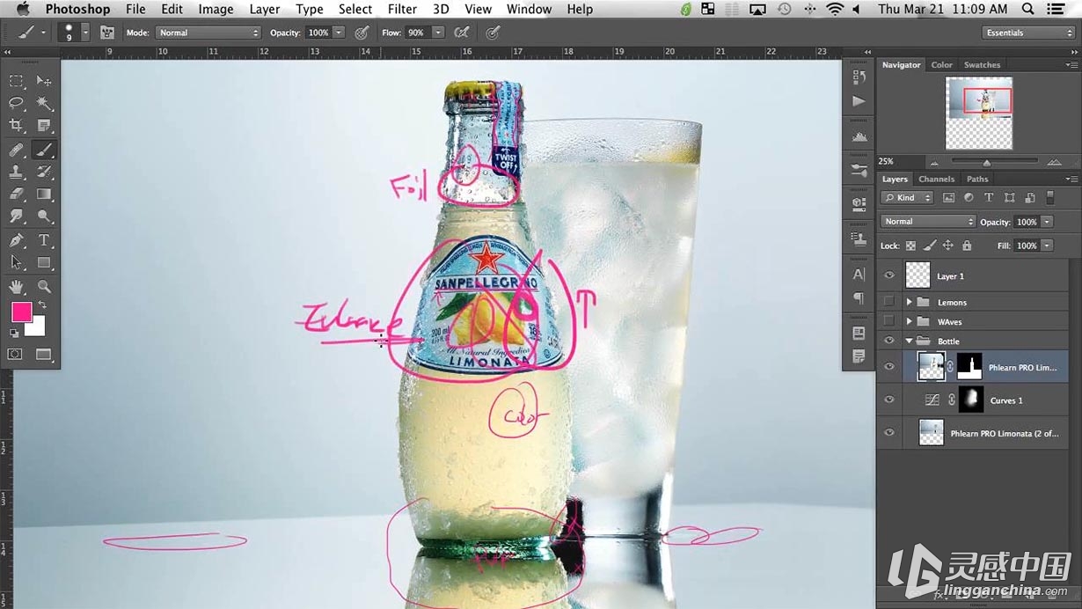Toggle airbrush-style build-up effects

point(461,33)
